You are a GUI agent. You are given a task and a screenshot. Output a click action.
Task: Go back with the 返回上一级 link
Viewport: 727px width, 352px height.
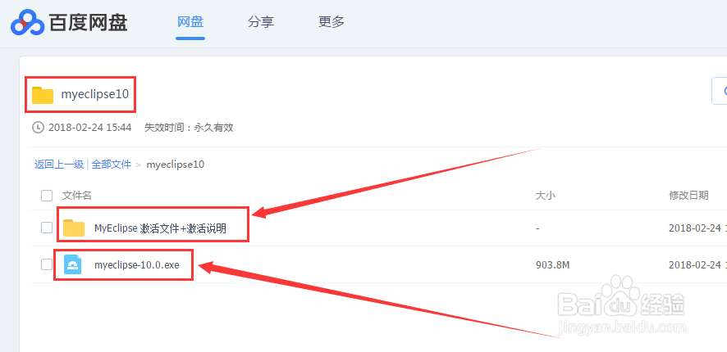pyautogui.click(x=59, y=165)
